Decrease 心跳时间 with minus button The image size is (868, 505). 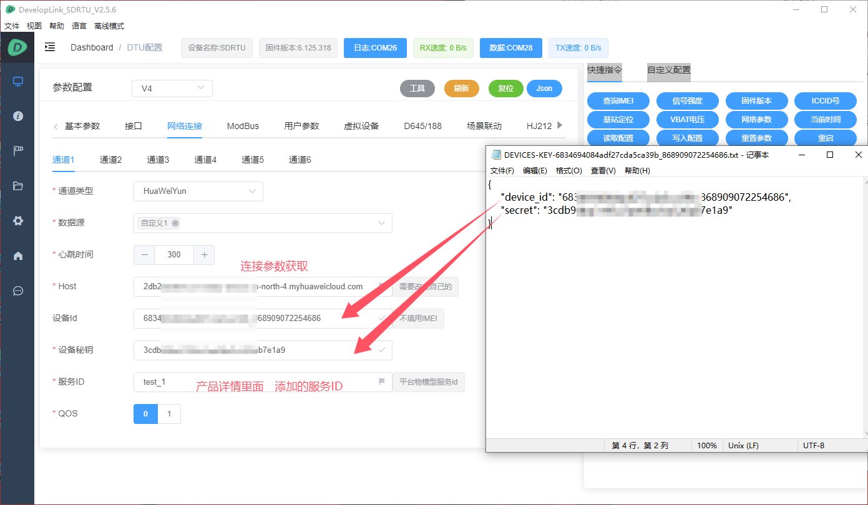pos(144,254)
